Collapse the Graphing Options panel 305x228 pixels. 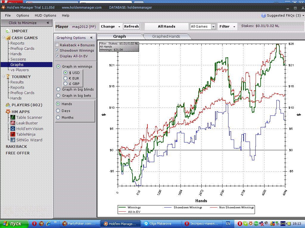tap(91, 38)
